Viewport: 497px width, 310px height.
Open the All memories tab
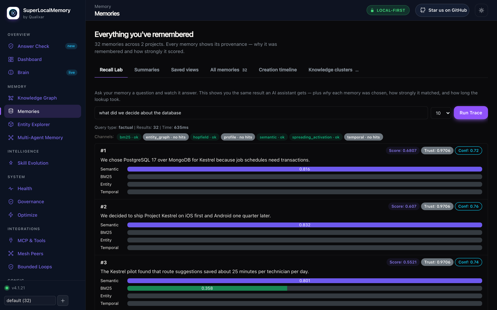click(x=229, y=70)
